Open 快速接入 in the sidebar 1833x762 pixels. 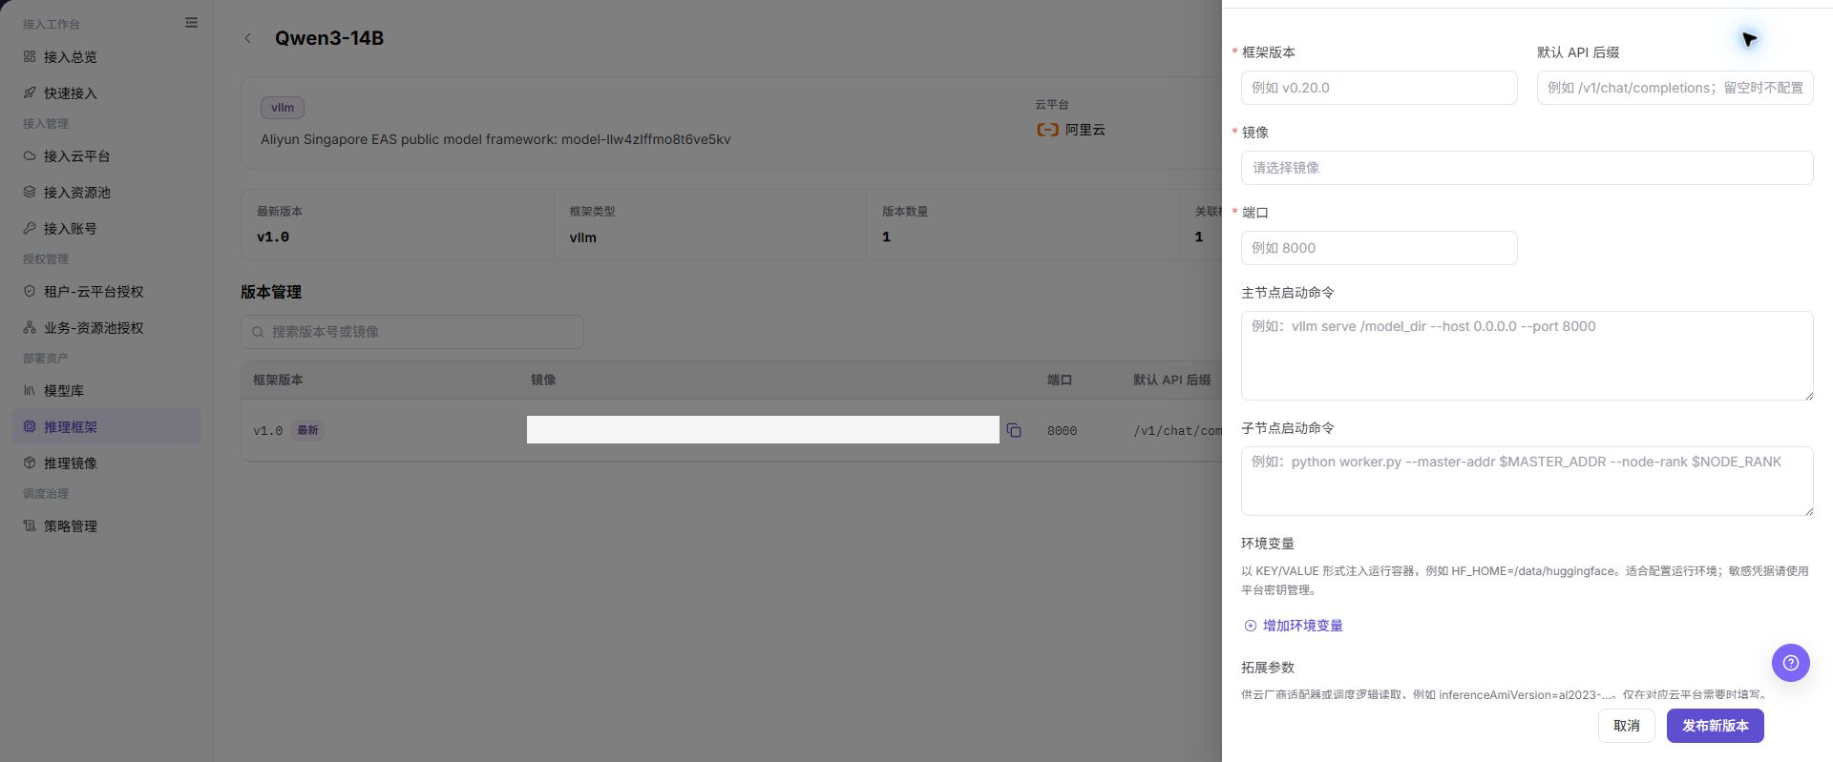[106, 93]
